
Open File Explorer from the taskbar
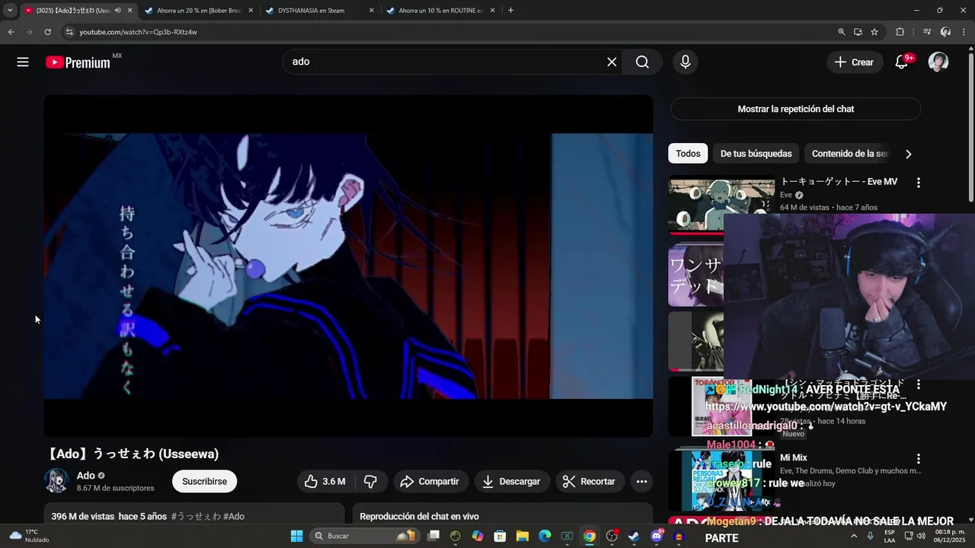point(523,536)
